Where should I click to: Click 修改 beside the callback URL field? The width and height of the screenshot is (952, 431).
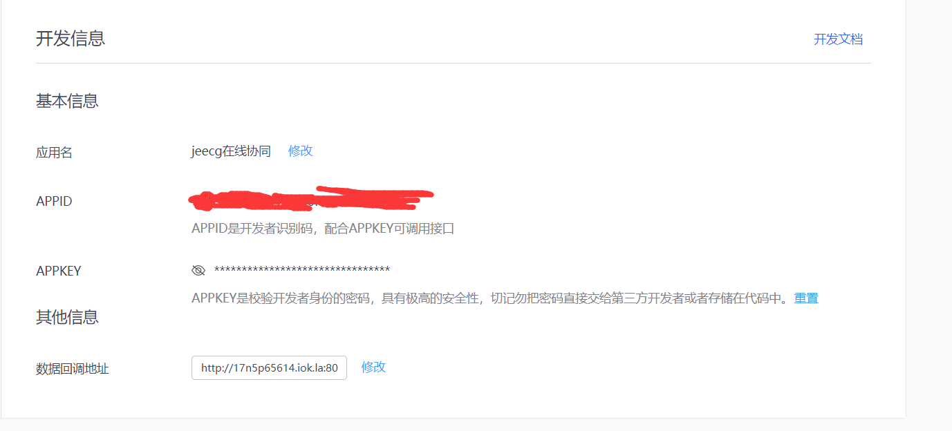(373, 367)
